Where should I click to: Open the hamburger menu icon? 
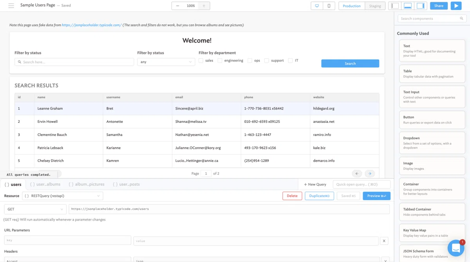[11, 5]
